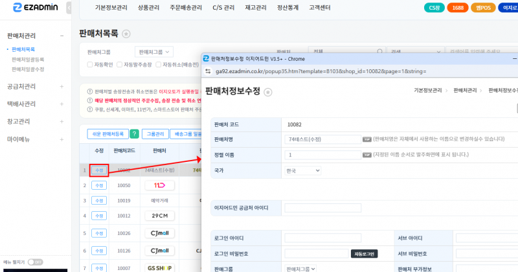Switch the 메뉴 펼치기 toggle
The width and height of the screenshot is (518, 272).
(35, 262)
